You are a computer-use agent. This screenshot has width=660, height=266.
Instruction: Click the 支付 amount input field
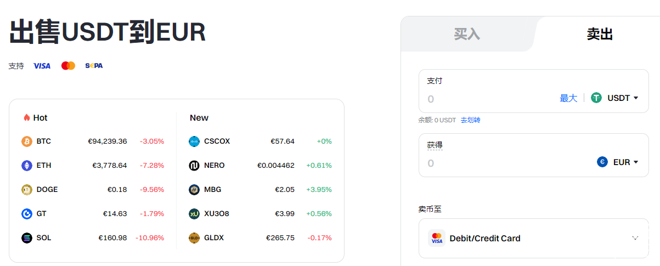488,99
